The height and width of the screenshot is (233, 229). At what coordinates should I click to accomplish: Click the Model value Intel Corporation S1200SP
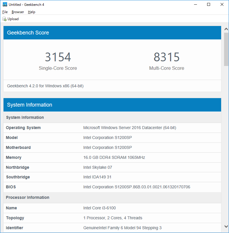(108, 138)
